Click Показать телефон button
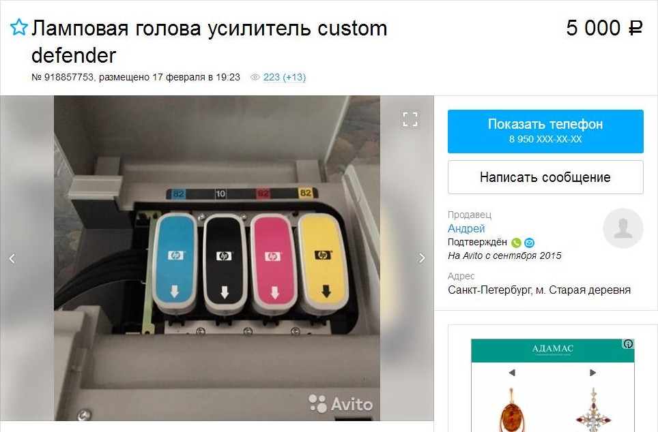658x432 pixels. 545,131
